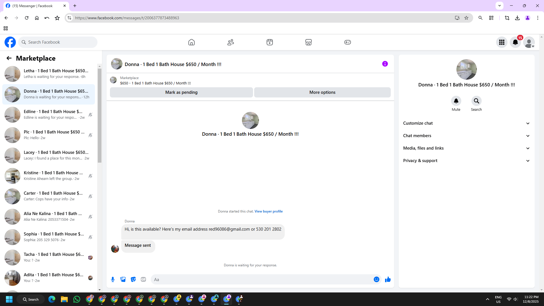The height and width of the screenshot is (306, 544).
Task: Click More options button
Action: [322, 92]
